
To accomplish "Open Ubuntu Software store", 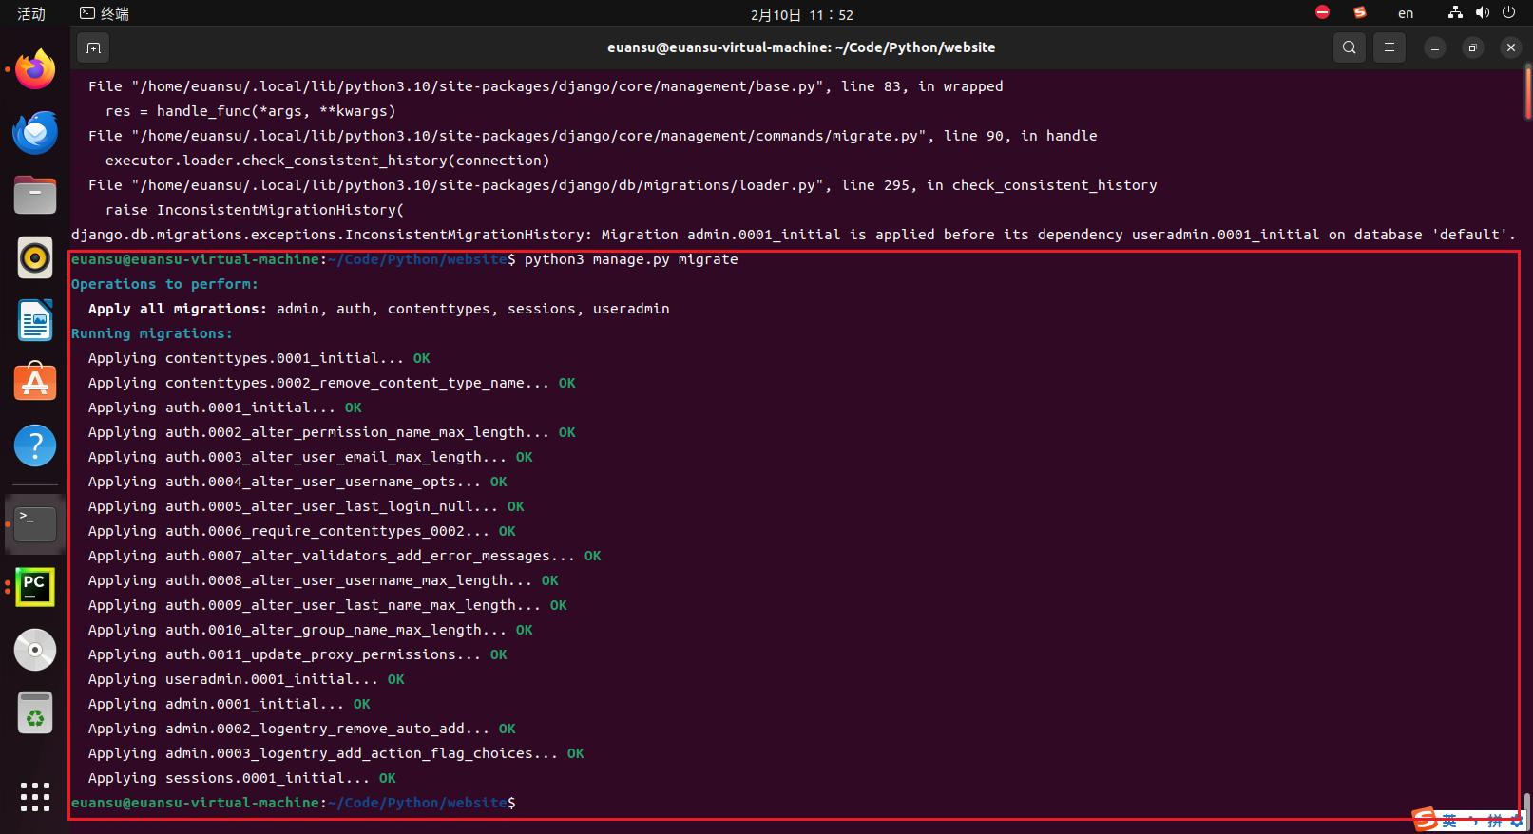I will coord(35,383).
